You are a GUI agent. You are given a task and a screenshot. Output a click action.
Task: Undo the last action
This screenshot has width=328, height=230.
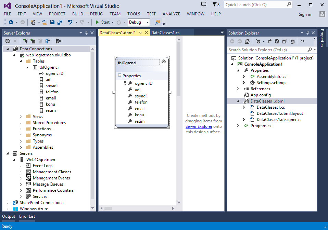coord(70,22)
